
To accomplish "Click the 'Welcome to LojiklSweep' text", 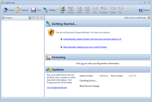I will 135,18.
